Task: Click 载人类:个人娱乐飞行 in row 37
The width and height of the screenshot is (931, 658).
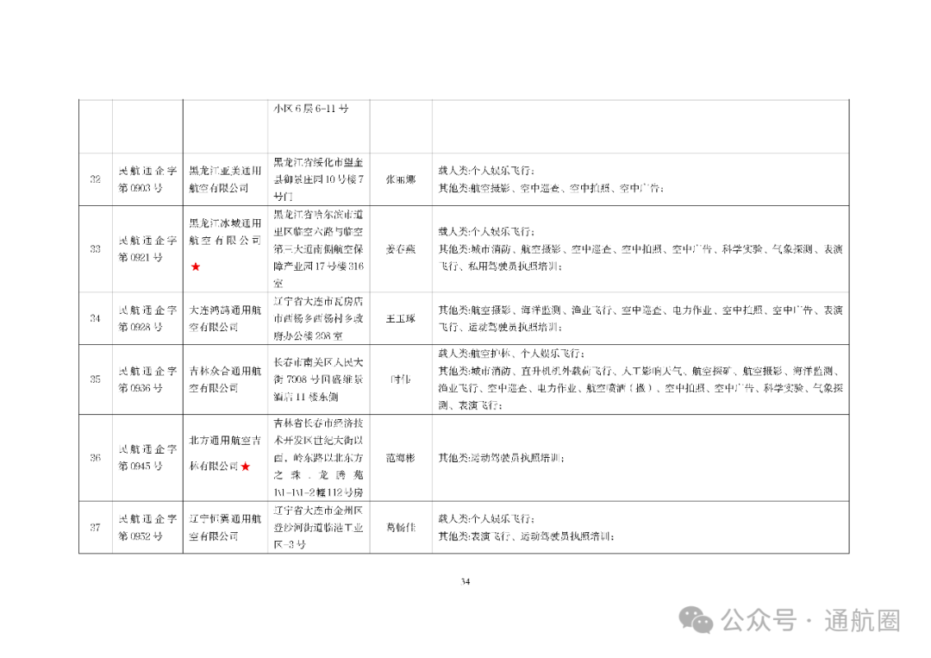Action: pos(486,518)
